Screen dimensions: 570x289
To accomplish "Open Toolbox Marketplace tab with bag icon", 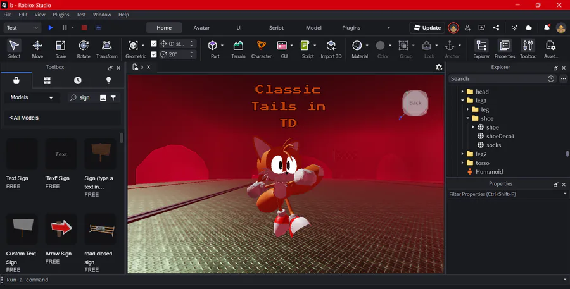I will (x=16, y=80).
